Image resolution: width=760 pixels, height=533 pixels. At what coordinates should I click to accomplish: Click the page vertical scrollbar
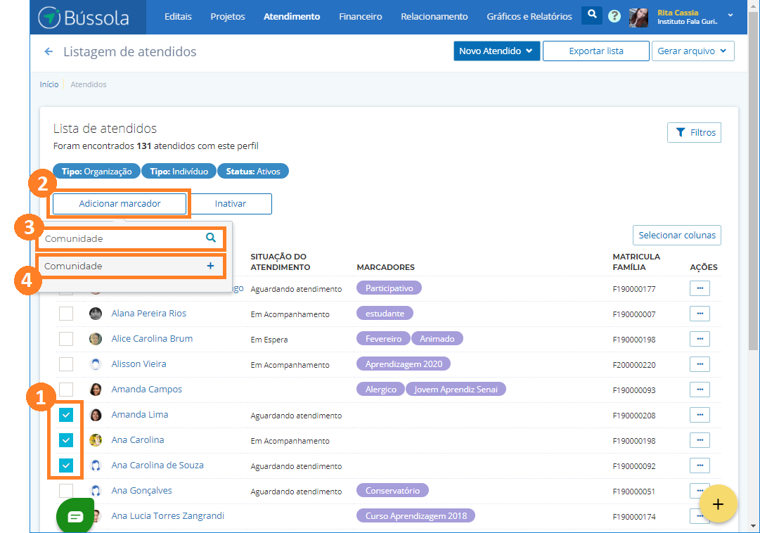[x=753, y=181]
